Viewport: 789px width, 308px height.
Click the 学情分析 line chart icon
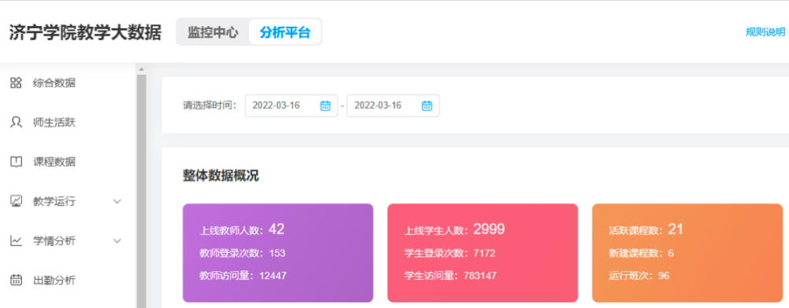pos(16,241)
